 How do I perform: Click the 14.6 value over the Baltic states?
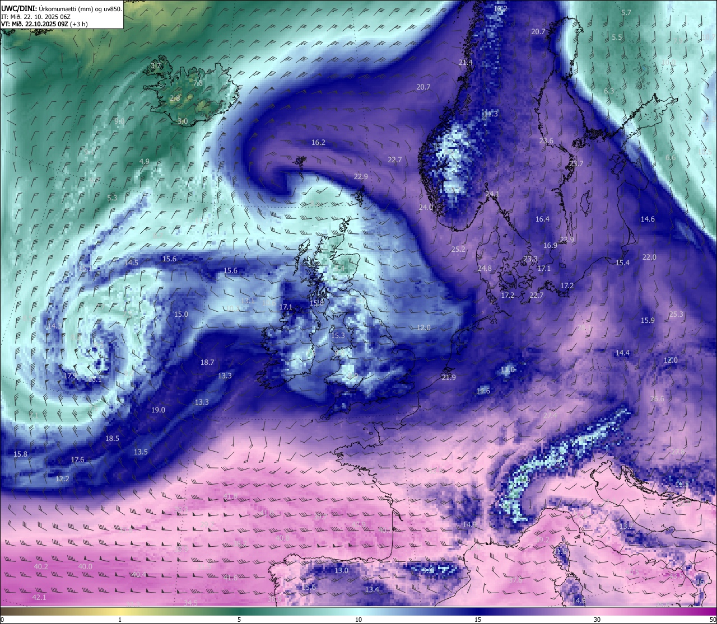(648, 219)
